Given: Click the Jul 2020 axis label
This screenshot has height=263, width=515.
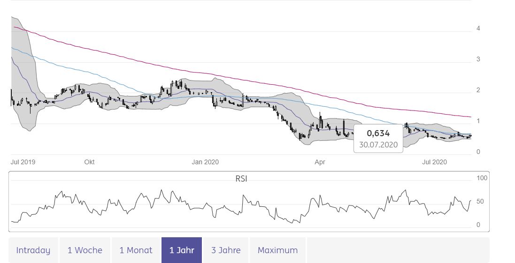Looking at the screenshot, I should [x=434, y=162].
